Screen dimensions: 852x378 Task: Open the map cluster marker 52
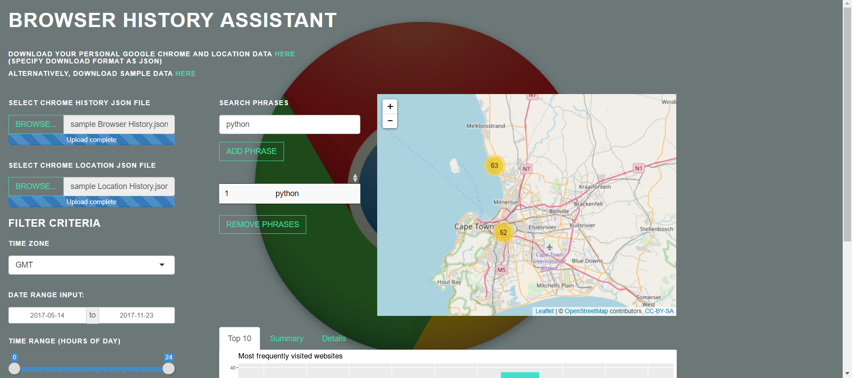pos(503,232)
